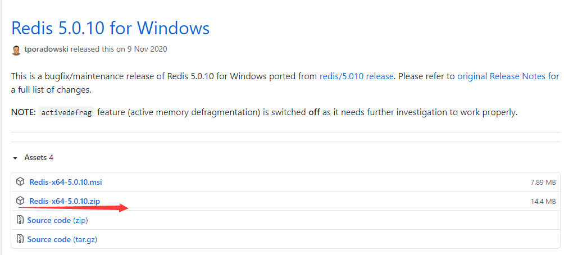Open the Redis 5.0.10 for Windows title
The image size is (564, 255).
click(110, 28)
